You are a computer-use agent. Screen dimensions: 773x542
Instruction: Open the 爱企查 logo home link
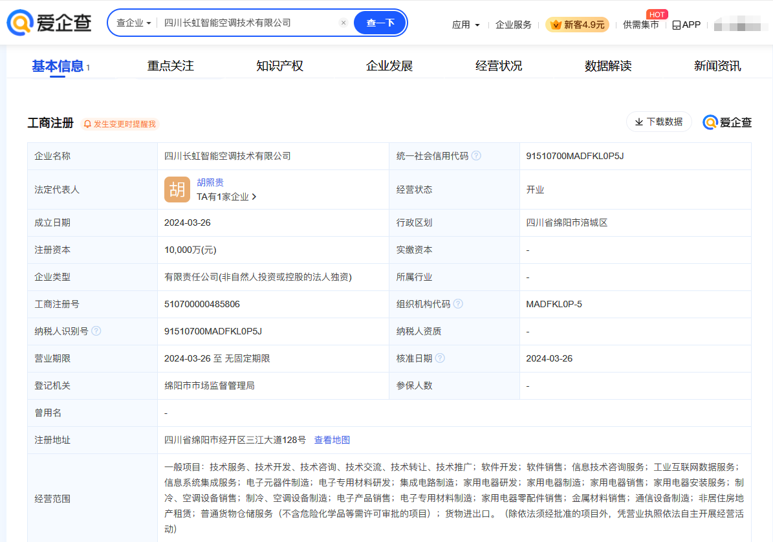click(49, 23)
